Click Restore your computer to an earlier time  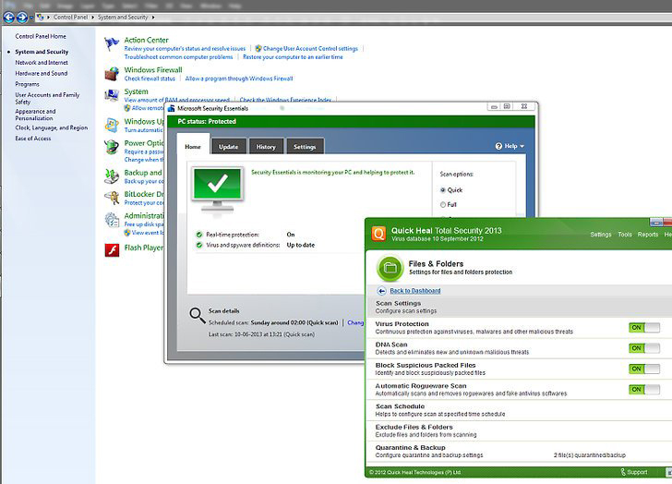tap(293, 56)
